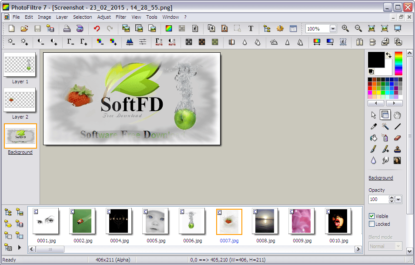Image resolution: width=415 pixels, height=265 pixels.
Task: Click the image explorer play arrow
Action: coord(19,247)
